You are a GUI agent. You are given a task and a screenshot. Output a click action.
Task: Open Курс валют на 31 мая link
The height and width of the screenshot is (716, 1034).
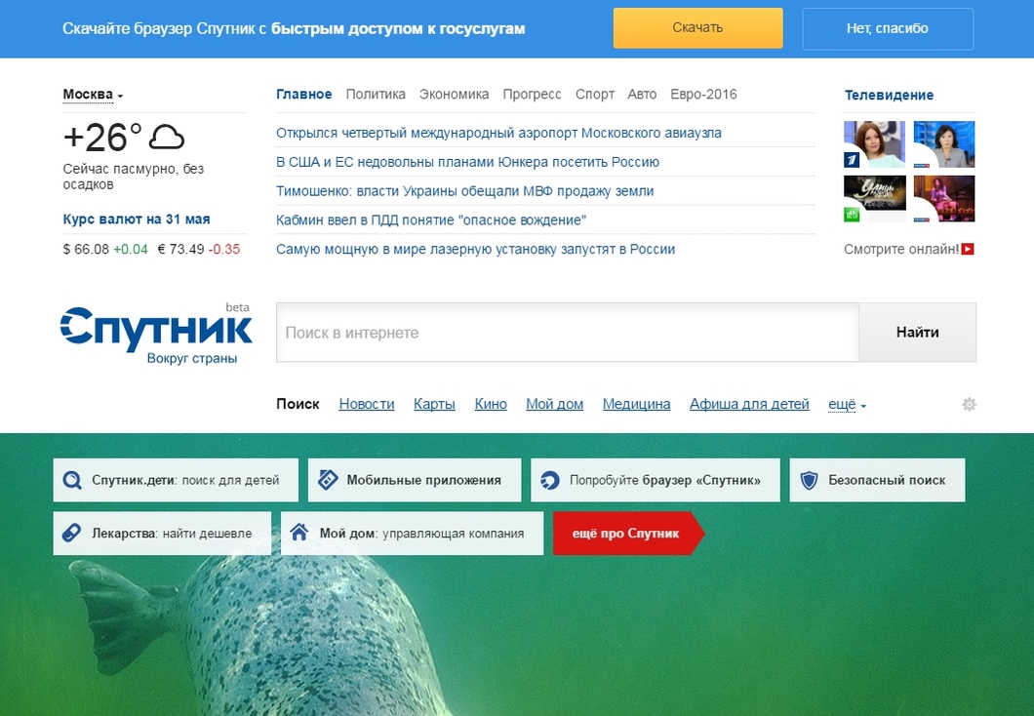137,219
